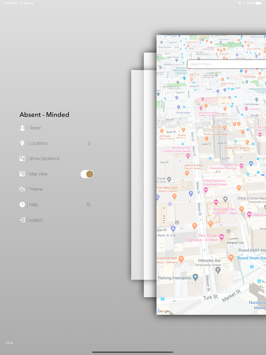The width and height of the screenshot is (266, 355).
Task: Tap the Curran theater pin
Action: (x=169, y=179)
